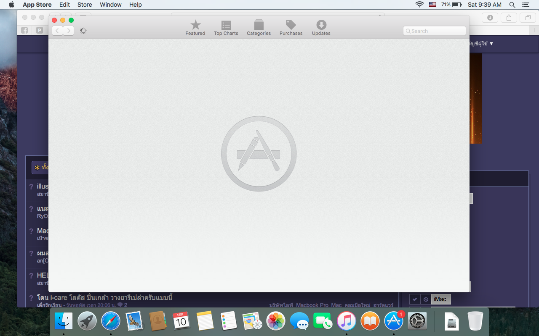Click the App Store search field
The width and height of the screenshot is (539, 336).
tap(434, 31)
